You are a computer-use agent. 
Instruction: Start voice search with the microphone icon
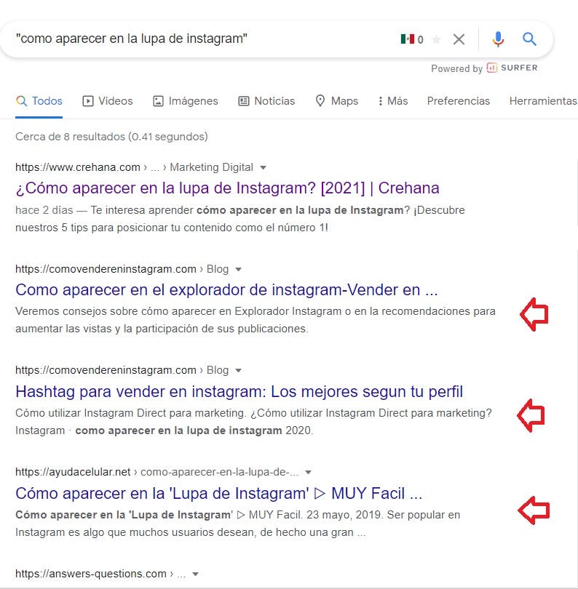498,39
